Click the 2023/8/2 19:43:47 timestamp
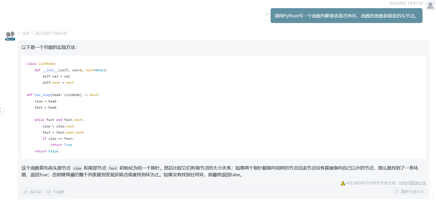 click(51, 33)
